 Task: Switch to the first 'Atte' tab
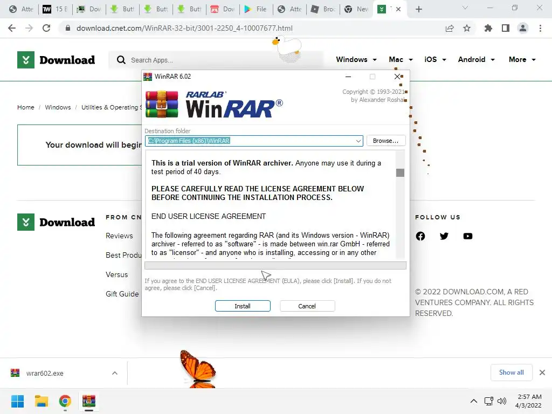tap(22, 9)
